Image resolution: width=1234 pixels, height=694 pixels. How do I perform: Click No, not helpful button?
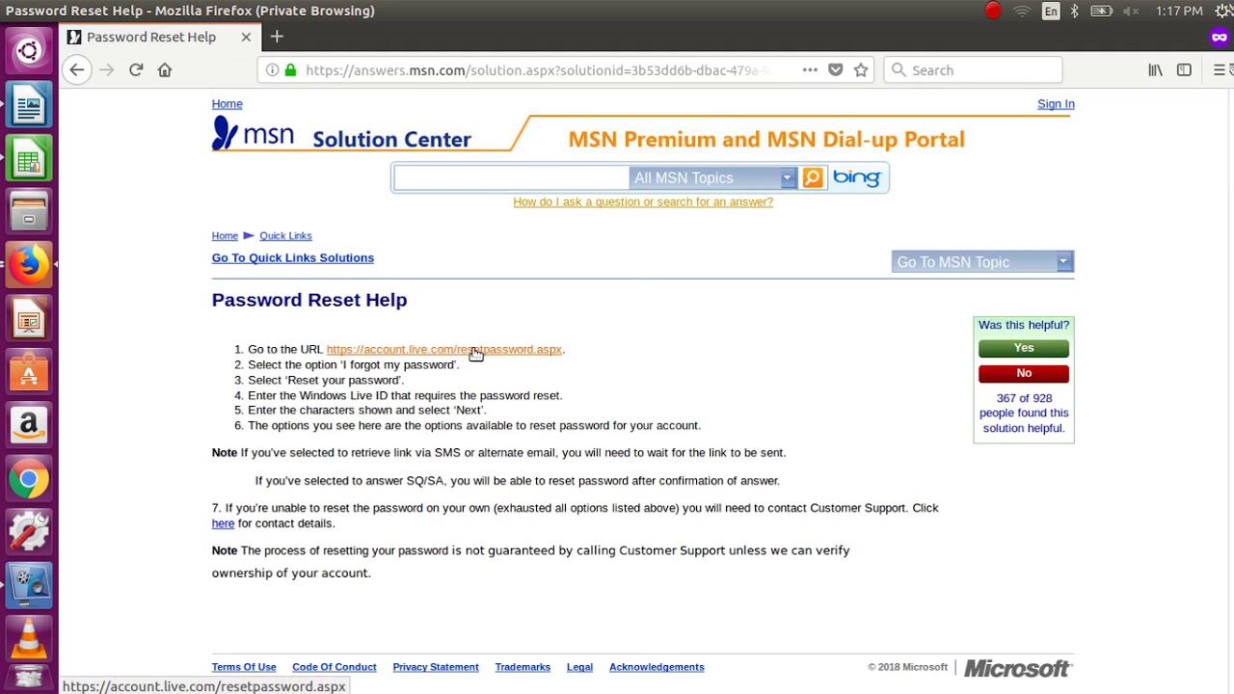coord(1024,373)
